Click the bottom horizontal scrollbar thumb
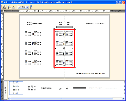Viewport: 126px width, 101px height. point(61,98)
